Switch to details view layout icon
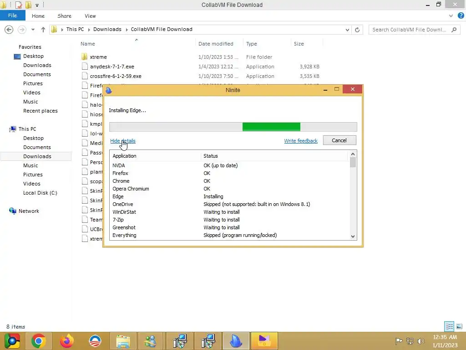 (449, 326)
